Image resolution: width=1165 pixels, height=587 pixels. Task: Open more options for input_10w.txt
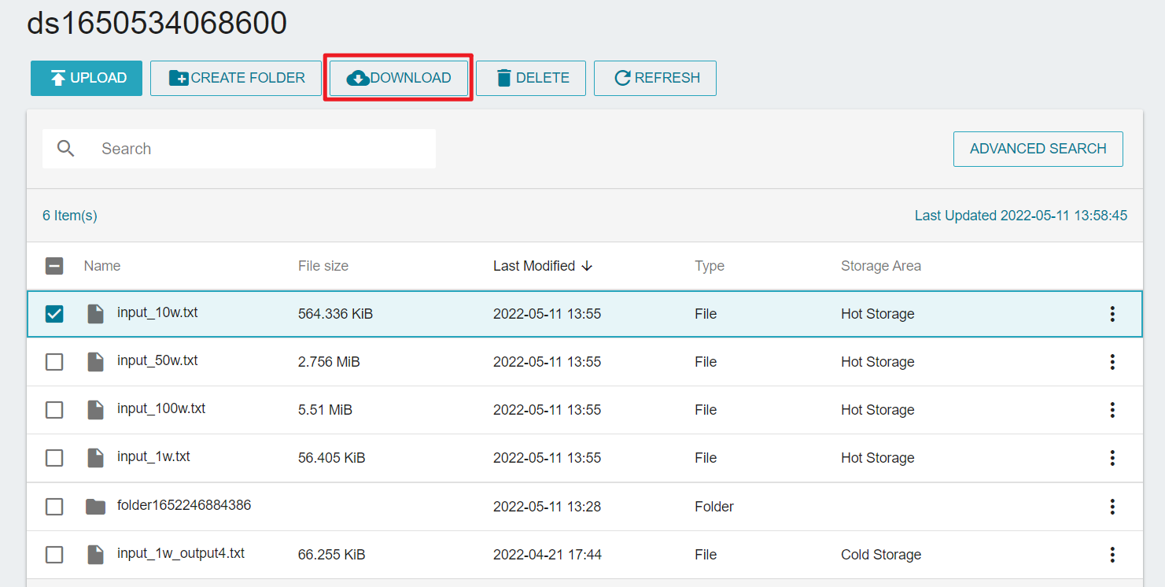pos(1112,314)
